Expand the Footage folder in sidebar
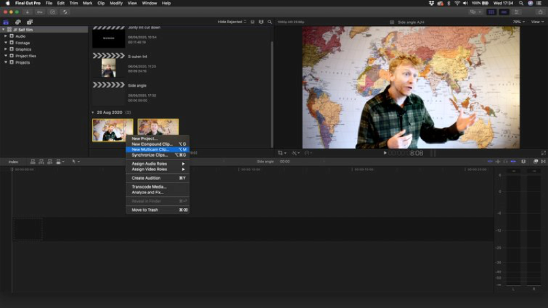Screen dimensions: 548x308 5,43
